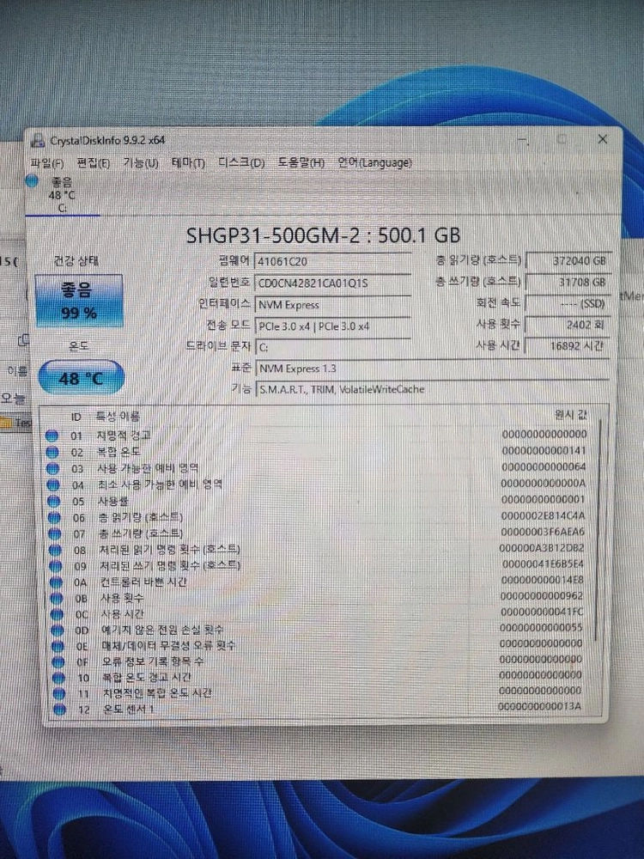Click the status dot for 0E 매체/데이터 무결성 오류 횟수
This screenshot has height=859, width=644.
58,647
